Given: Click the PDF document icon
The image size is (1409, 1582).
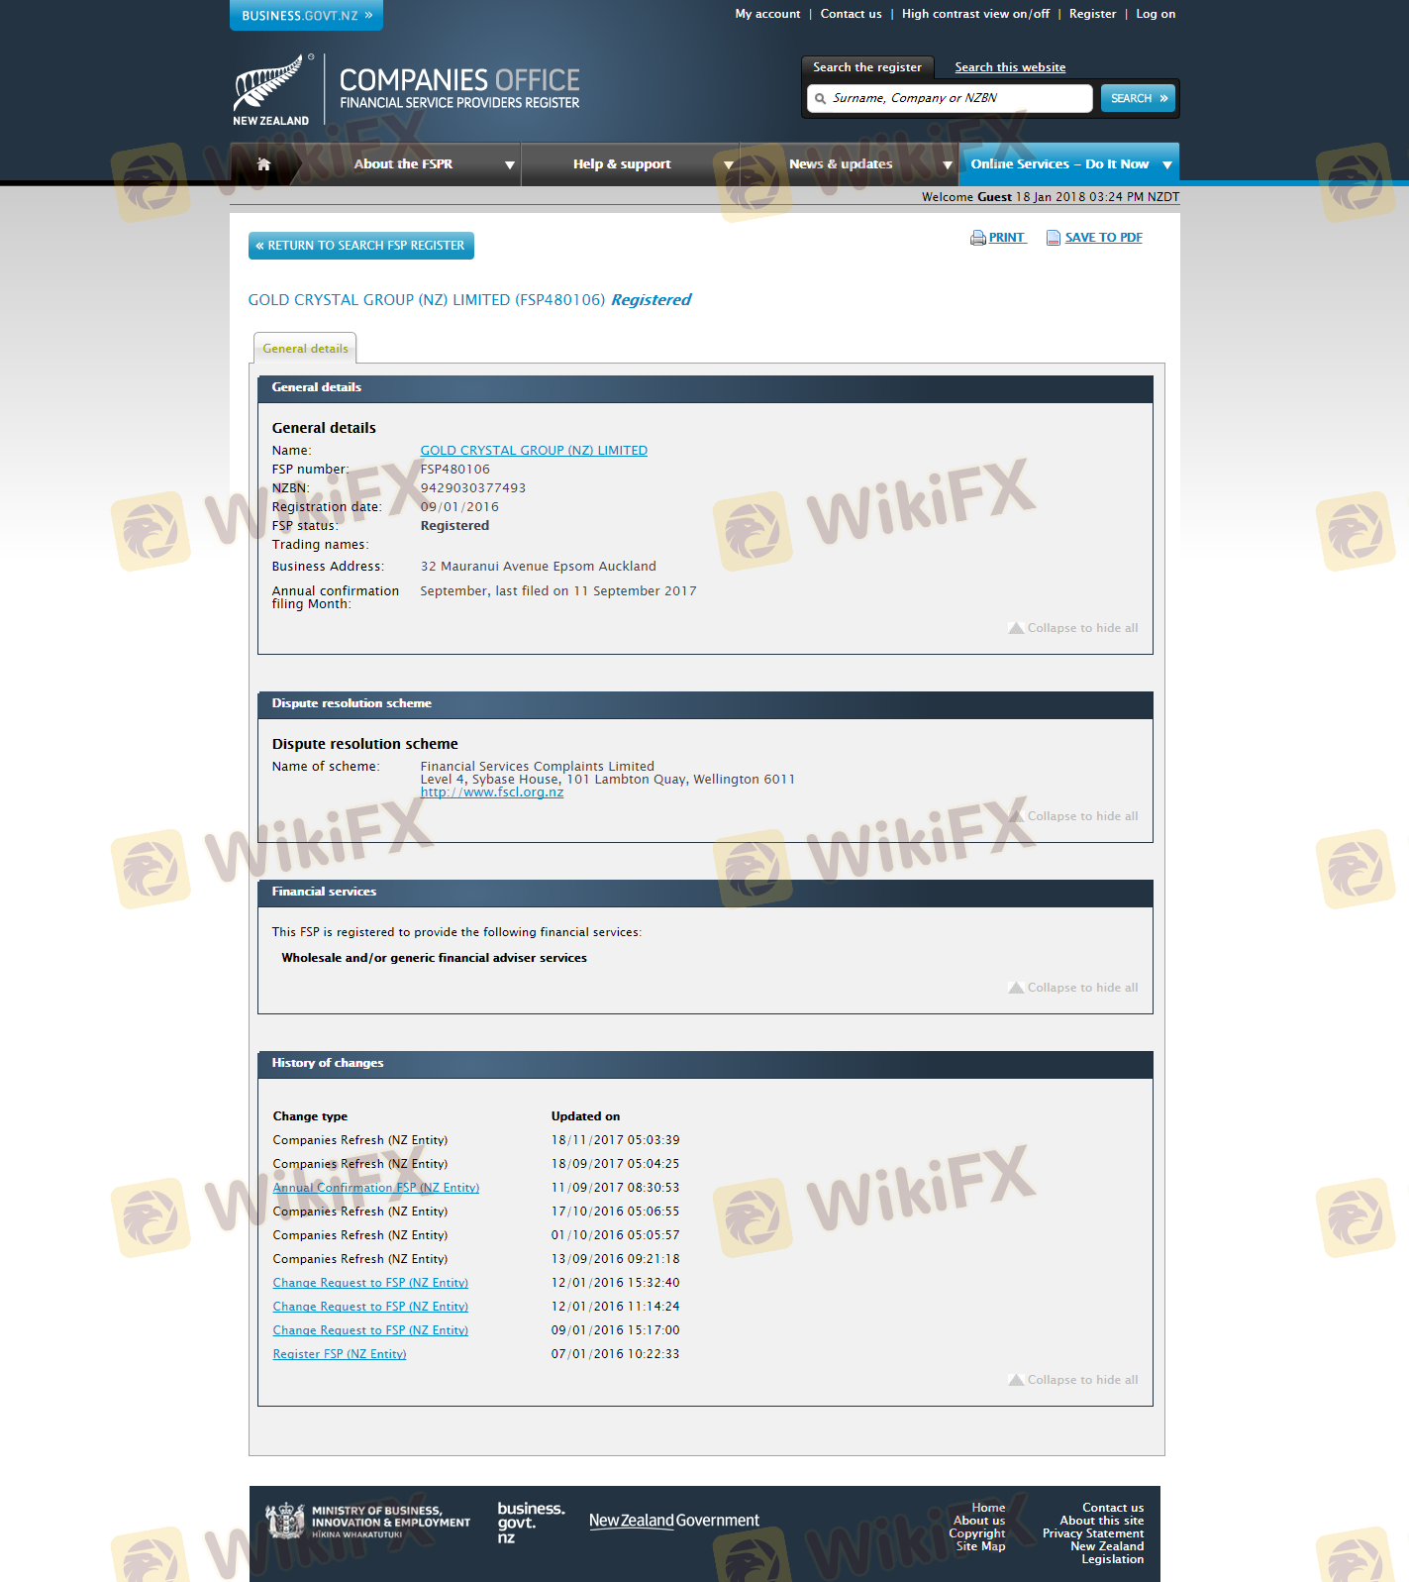Looking at the screenshot, I should [x=1054, y=238].
